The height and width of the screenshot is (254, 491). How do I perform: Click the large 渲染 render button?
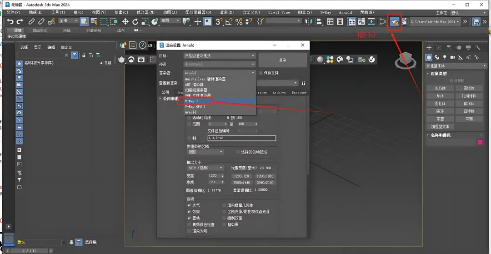[282, 60]
